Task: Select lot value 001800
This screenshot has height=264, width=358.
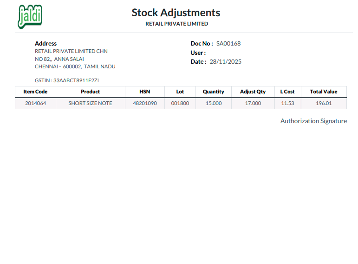Action: [180, 103]
